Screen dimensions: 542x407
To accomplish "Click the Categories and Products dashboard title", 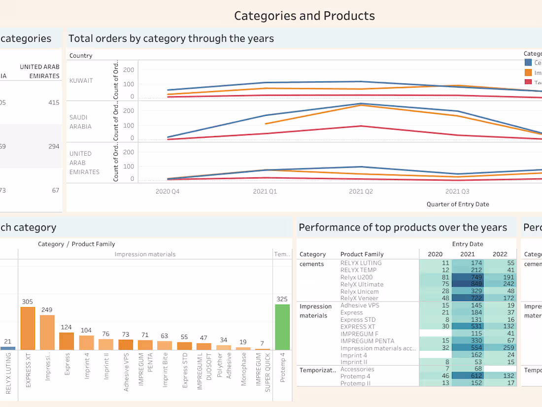I will 304,15.
